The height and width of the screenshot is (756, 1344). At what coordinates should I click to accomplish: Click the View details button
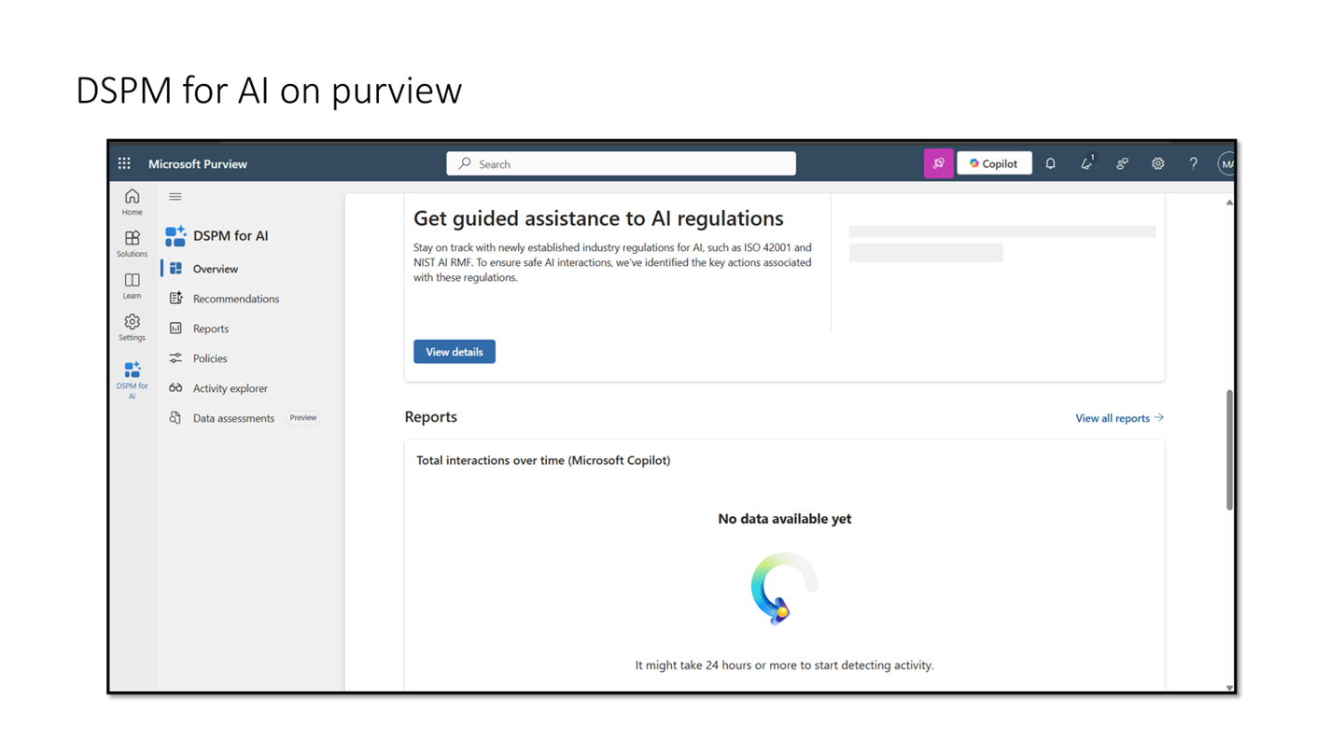pos(455,352)
